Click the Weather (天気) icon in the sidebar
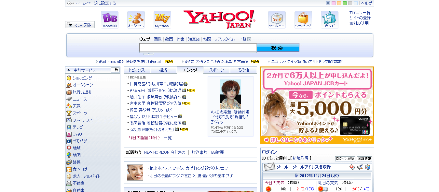This screenshot has height=192, width=439. 69,106
